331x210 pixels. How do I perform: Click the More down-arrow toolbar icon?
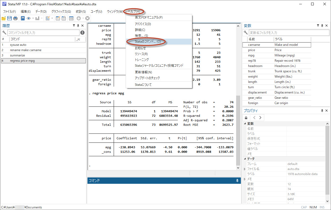(x=79, y=18)
